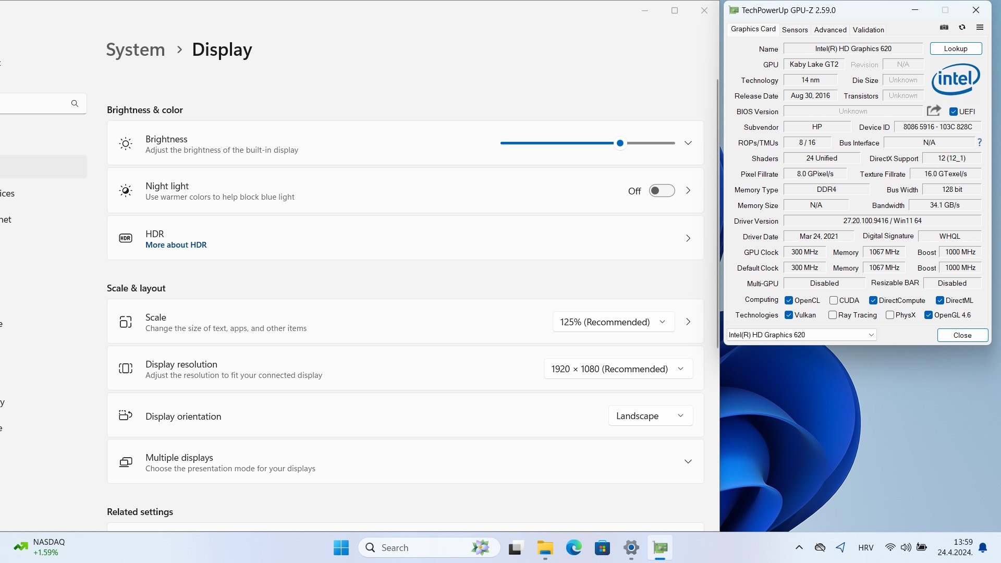Click the search magnifier in Settings sidebar
Screen dimensions: 1001x563
tap(75, 103)
